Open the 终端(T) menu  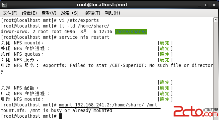pyautogui.click(x=93, y=13)
